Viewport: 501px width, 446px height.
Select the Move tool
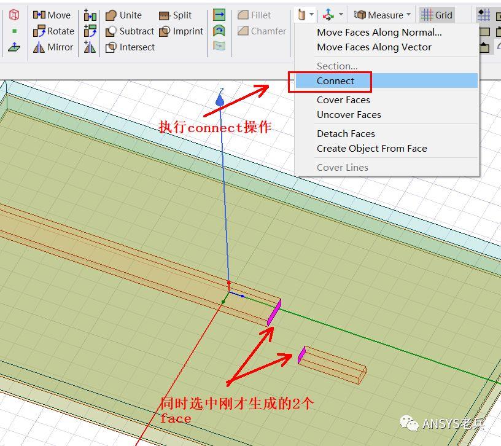coord(52,15)
